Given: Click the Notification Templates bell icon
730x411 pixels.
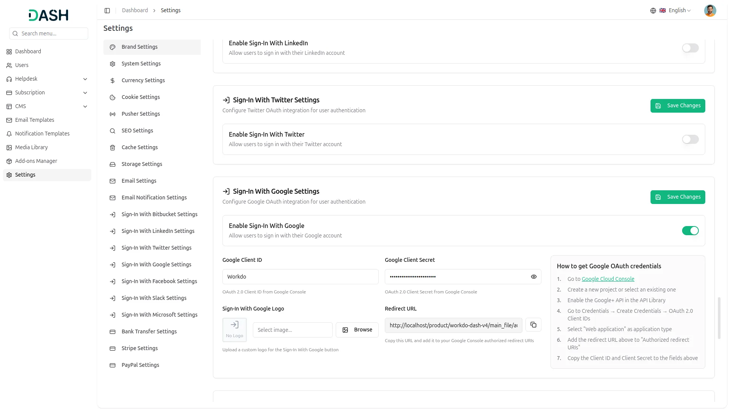Looking at the screenshot, I should [9, 134].
